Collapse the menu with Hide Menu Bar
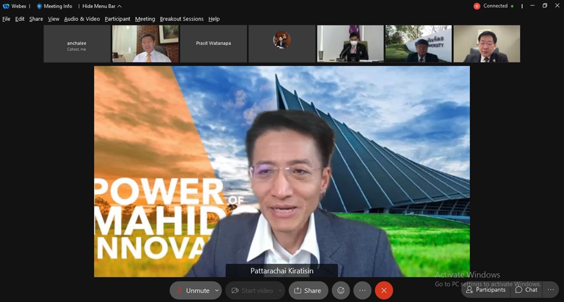This screenshot has height=302, width=564. (x=102, y=6)
